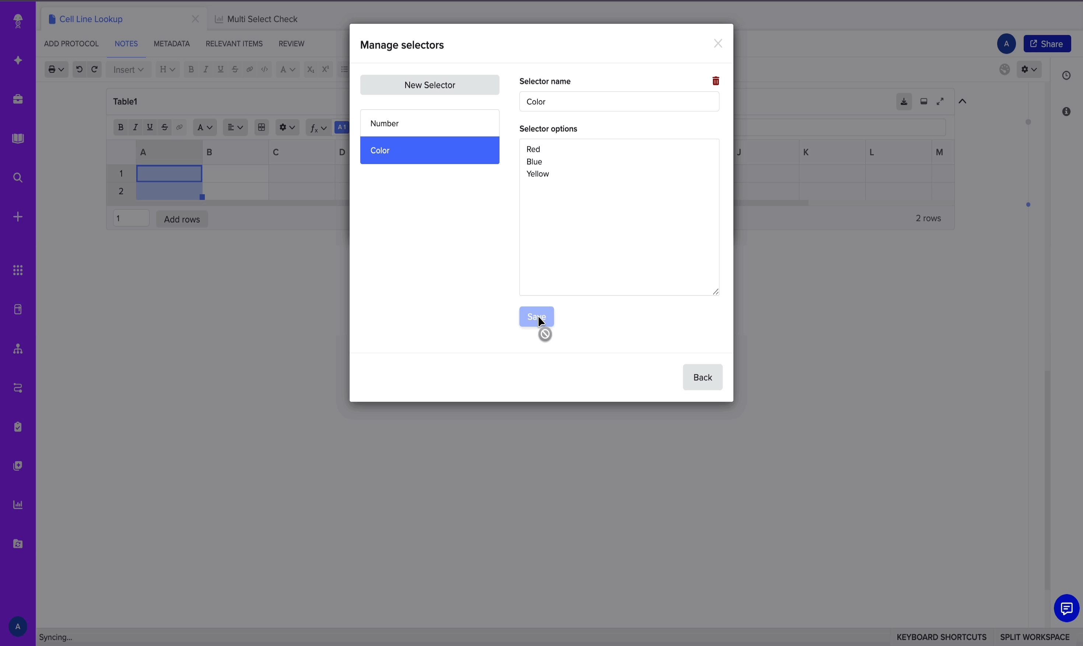Open the code block icon in the toolbar
Screen dimensions: 1083x646
[x=264, y=69]
